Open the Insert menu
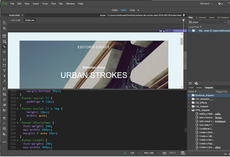Viewport: 230px width, 157px height. pyautogui.click(x=36, y=4)
